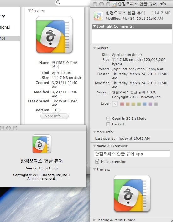The width and height of the screenshot is (173, 222).
Task: Click '114.7 MB on disk' in the Finder preview
Action: pyautogui.click(x=67, y=78)
